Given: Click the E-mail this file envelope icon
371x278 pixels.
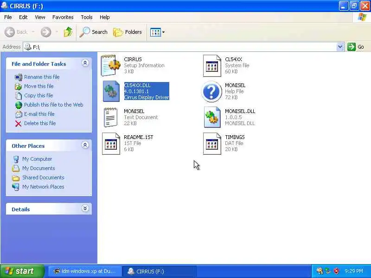Looking at the screenshot, I should (19, 114).
